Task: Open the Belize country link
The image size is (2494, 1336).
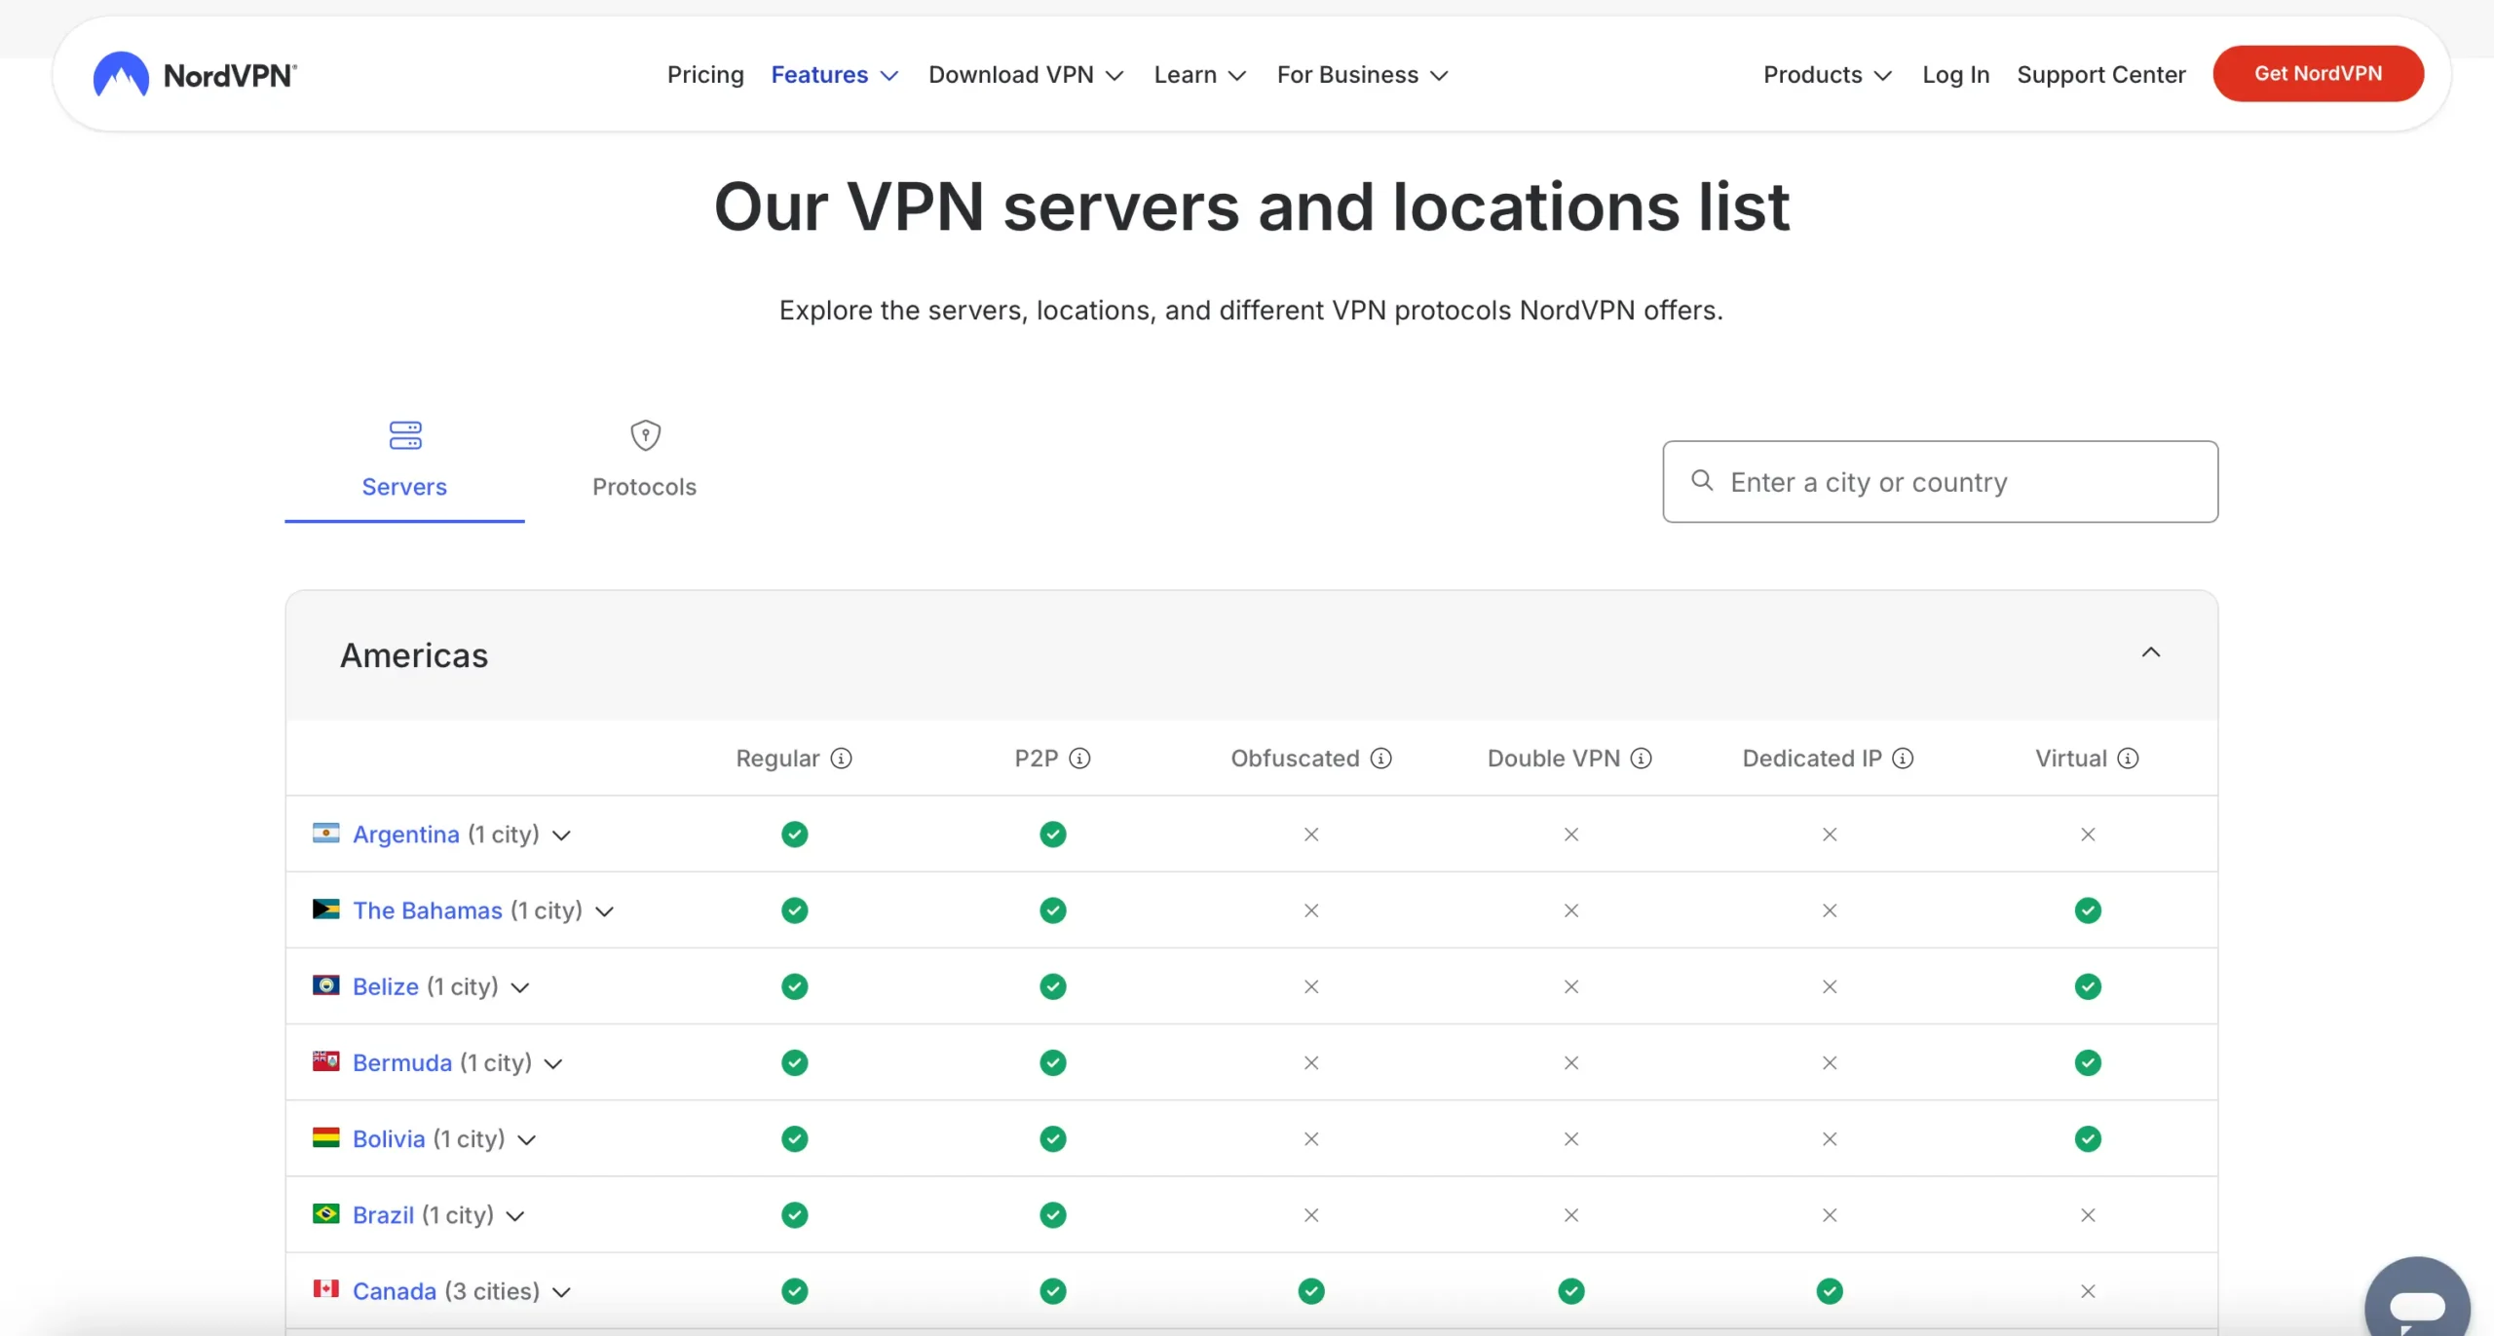Action: [x=386, y=986]
